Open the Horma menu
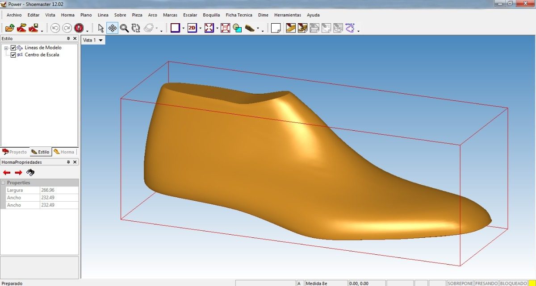This screenshot has width=536, height=286. coord(67,15)
